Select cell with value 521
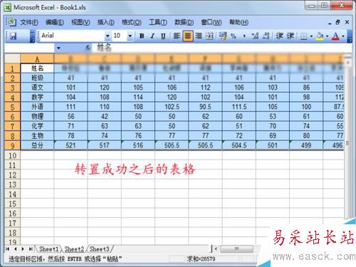The image size is (356, 267). 70,145
